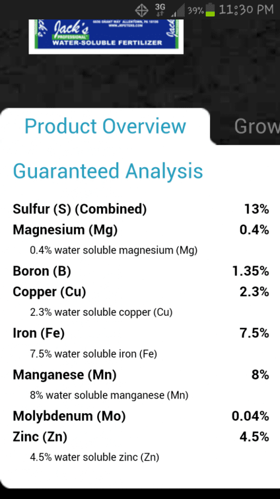Tap the Guaranteed Analysis heading
This screenshot has width=280, height=499.
click(108, 171)
